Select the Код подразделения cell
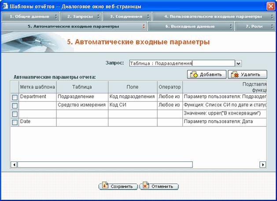Viewport: 277px width, 201px height. point(133,97)
